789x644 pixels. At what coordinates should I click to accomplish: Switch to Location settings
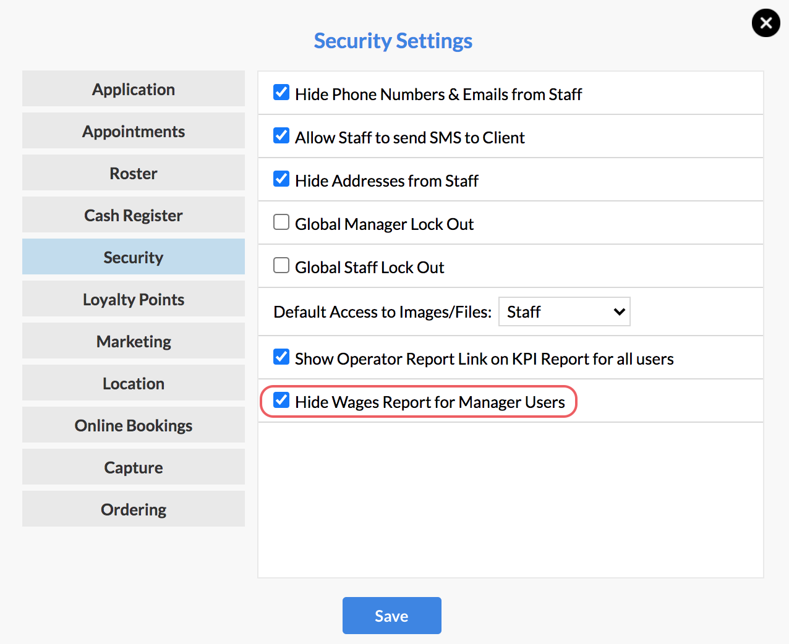134,383
